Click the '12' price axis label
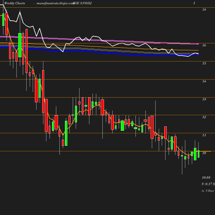This screenshot has width=215, height=215. click(x=204, y=117)
